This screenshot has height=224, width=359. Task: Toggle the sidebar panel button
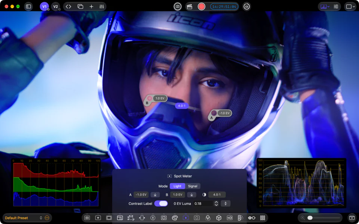[28, 7]
